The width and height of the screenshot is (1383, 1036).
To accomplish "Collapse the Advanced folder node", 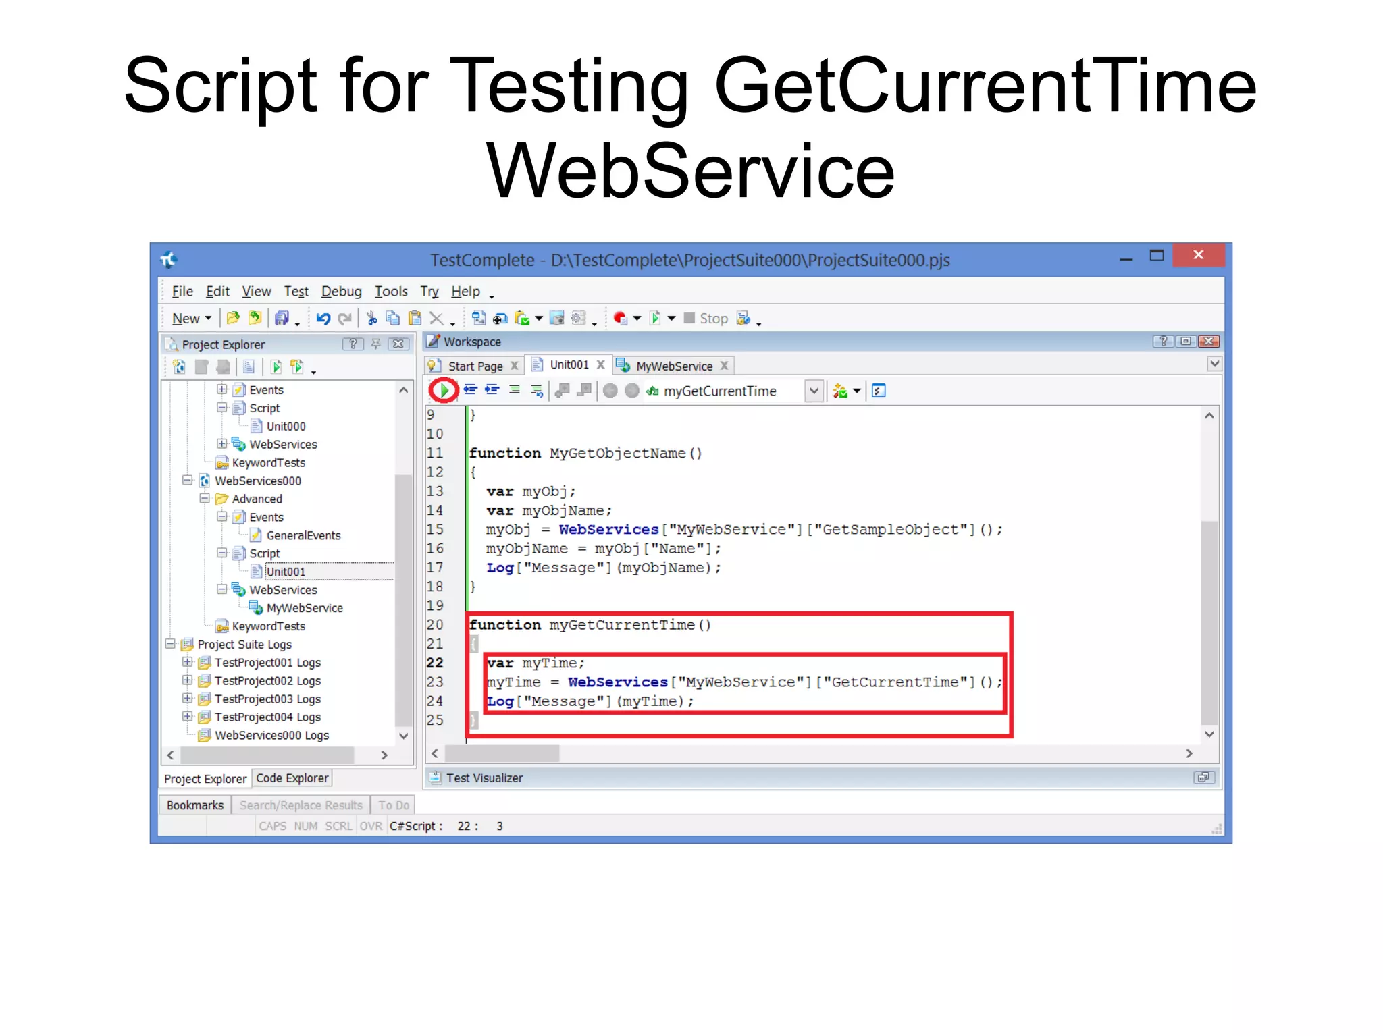I will click(205, 499).
